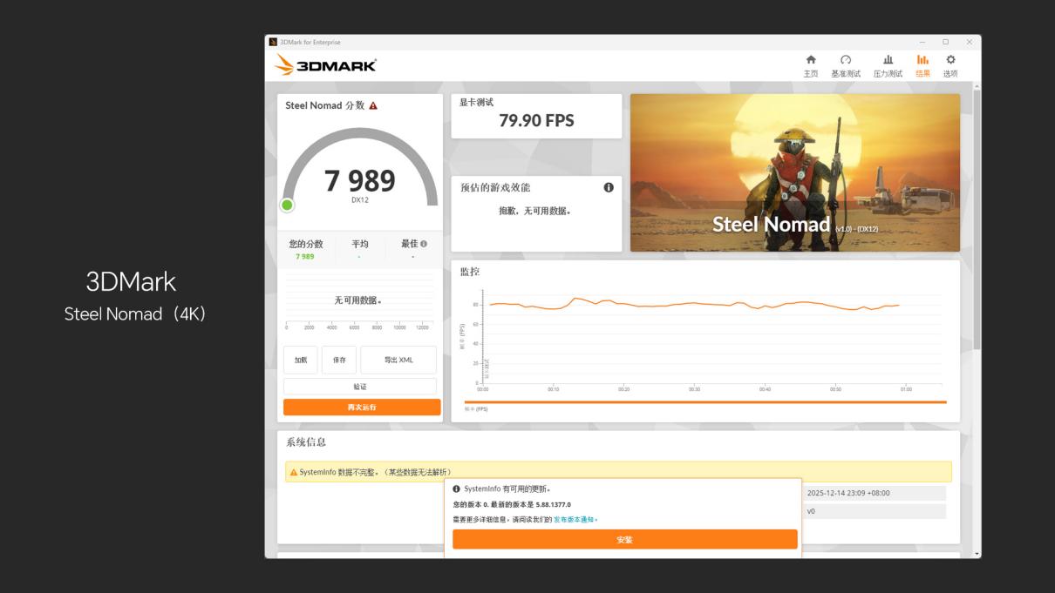Click the orange timeline bar under monitoring chart

705,402
